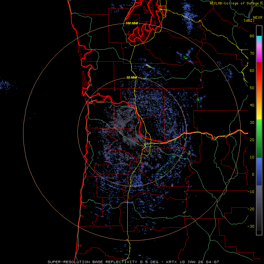Click the "50 NMI" range ring label
Image resolution: width=264 pixels, height=264 pixels.
point(132,78)
